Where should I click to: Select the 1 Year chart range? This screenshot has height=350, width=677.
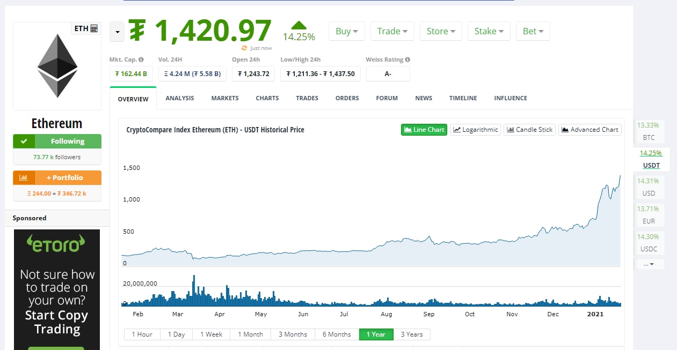tap(376, 334)
